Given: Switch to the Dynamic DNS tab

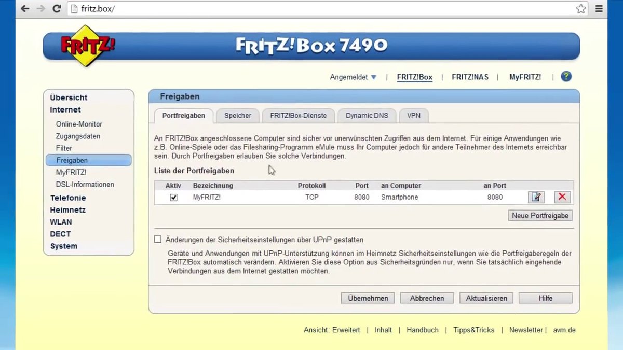Looking at the screenshot, I should click(367, 115).
